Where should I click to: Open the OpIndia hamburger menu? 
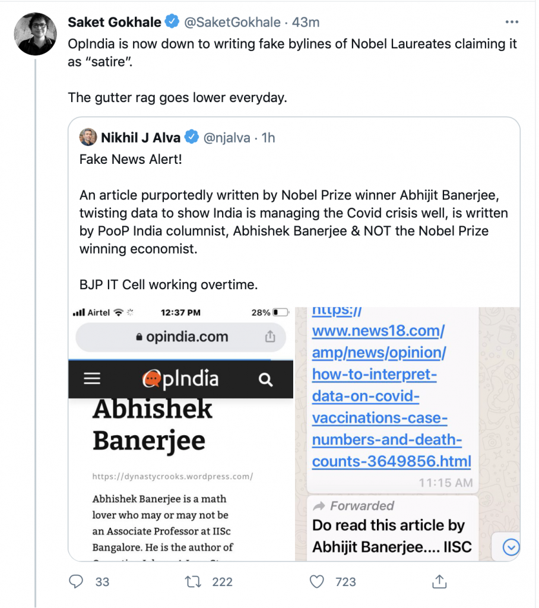92,379
